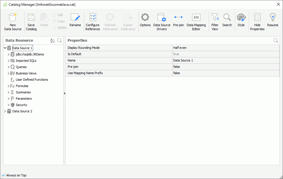Click the Configure Reference icon
Image resolution: width=283 pixels, height=179 pixels.
pyautogui.click(x=92, y=20)
